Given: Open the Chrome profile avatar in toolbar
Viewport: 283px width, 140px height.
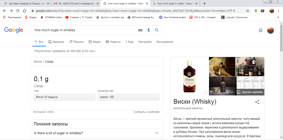Looking at the screenshot, I should pos(272,11).
